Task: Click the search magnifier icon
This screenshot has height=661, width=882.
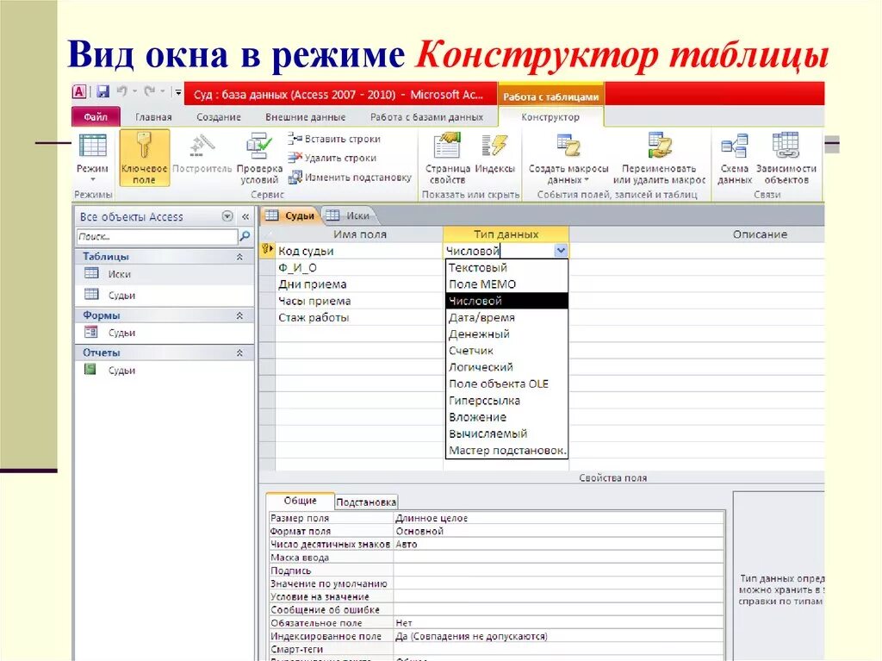Action: [245, 236]
